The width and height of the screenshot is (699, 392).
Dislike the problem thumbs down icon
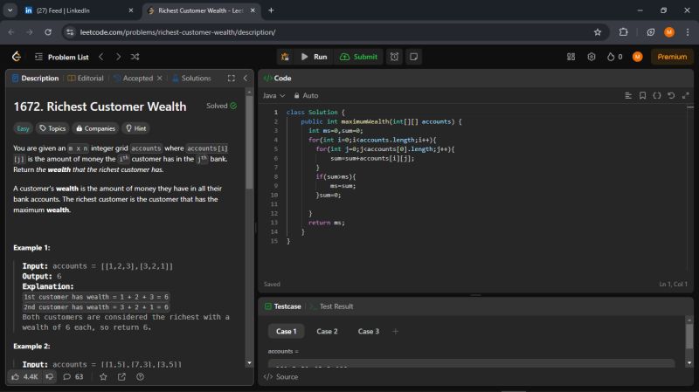(50, 377)
